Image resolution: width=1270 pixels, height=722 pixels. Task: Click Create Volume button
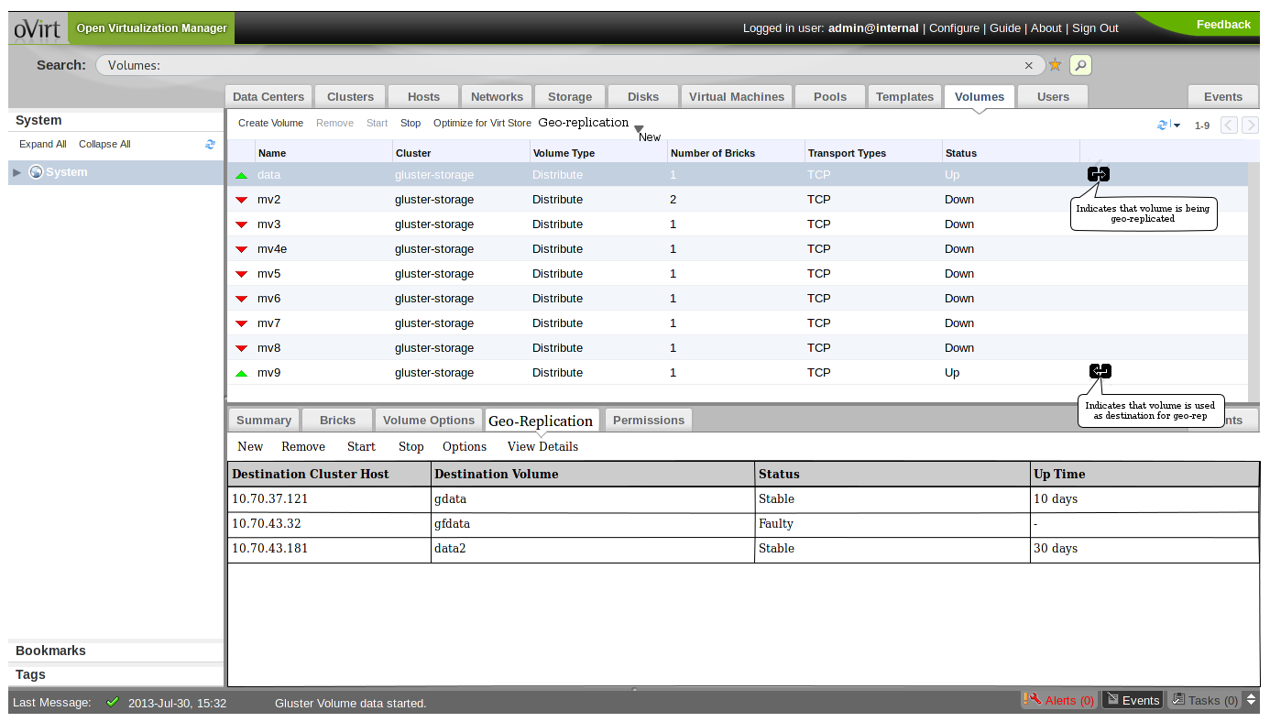(x=270, y=123)
